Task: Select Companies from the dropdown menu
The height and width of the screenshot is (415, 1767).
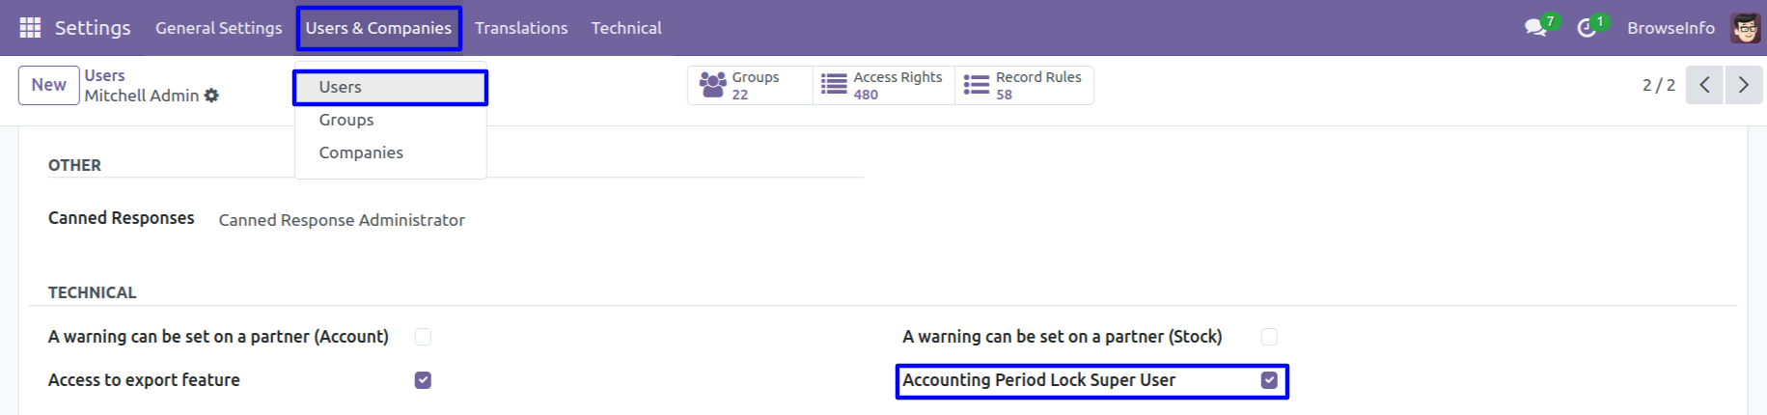Action: 361,152
